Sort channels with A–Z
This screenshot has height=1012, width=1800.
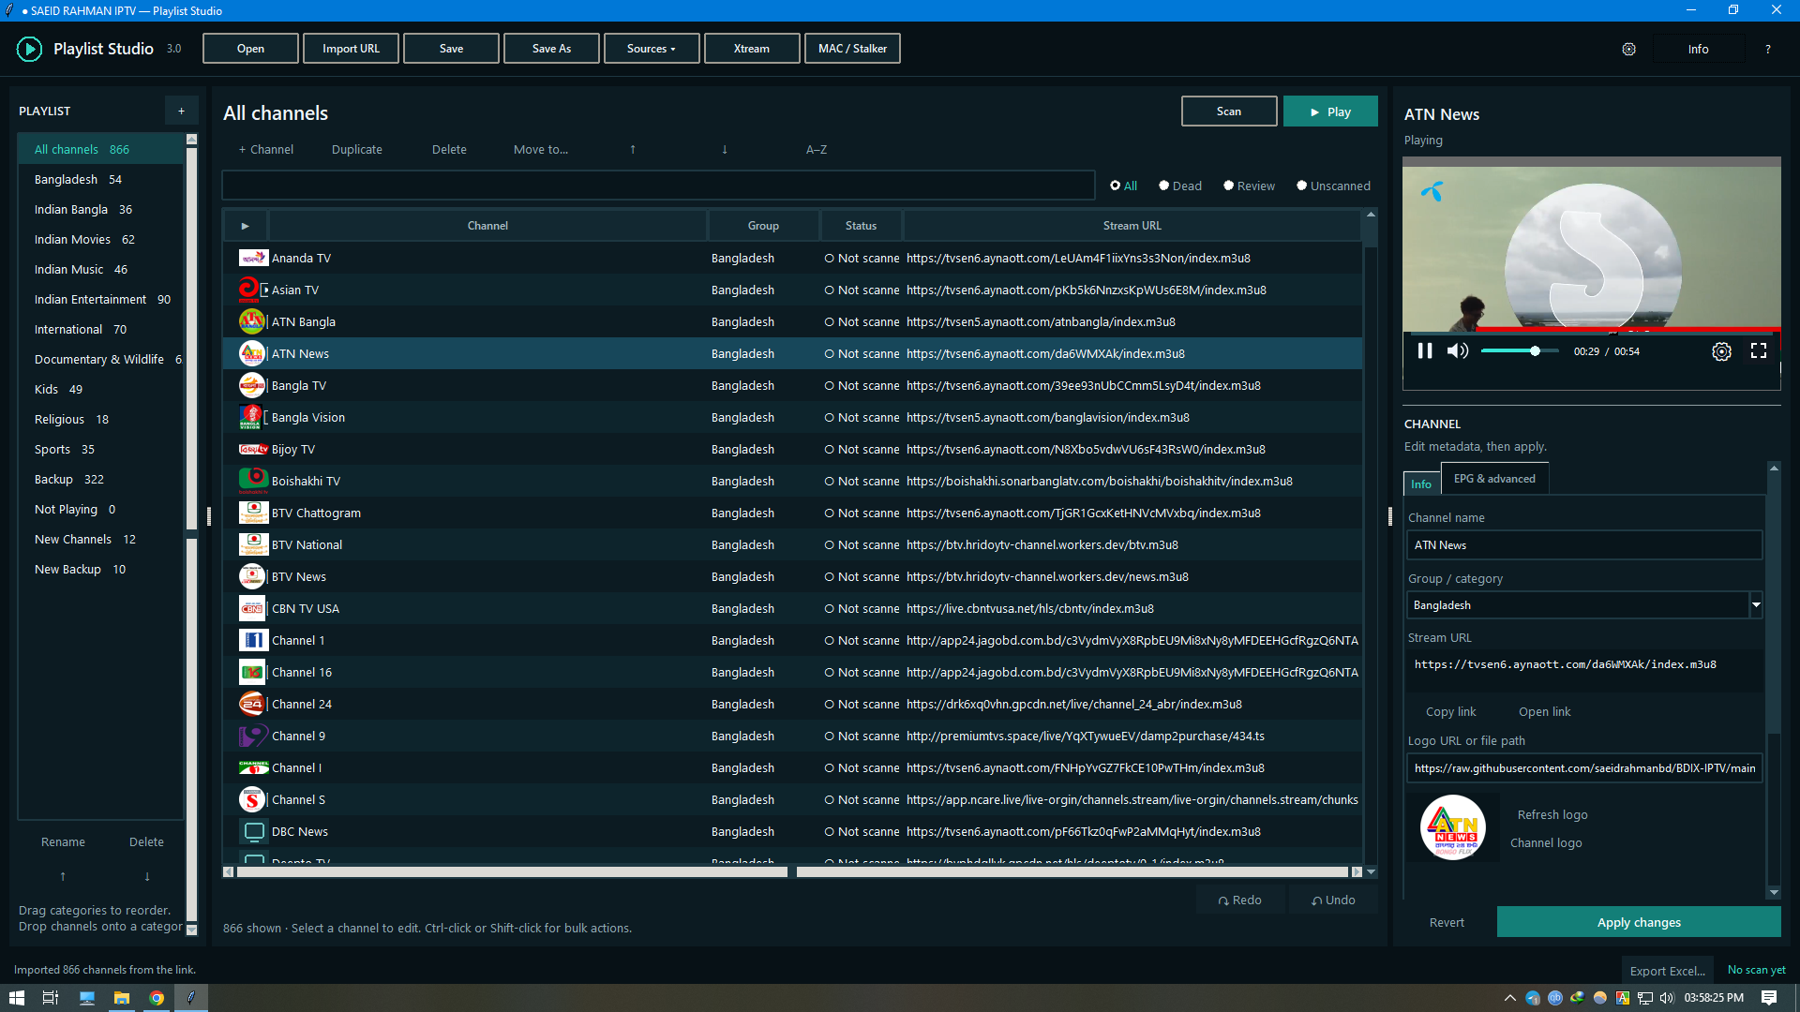click(817, 149)
